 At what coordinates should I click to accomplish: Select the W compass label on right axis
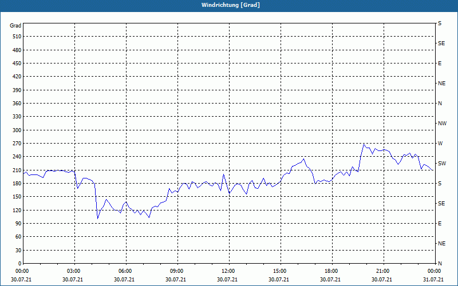tap(440, 143)
